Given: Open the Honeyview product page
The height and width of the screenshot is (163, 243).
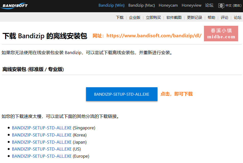Looking at the screenshot, I should (x=191, y=5).
